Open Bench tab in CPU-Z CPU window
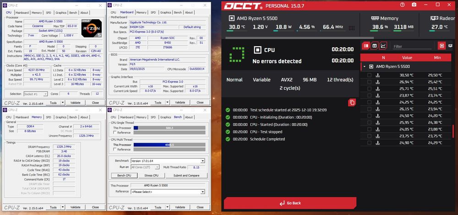The height and width of the screenshot is (215, 458). point(73,12)
